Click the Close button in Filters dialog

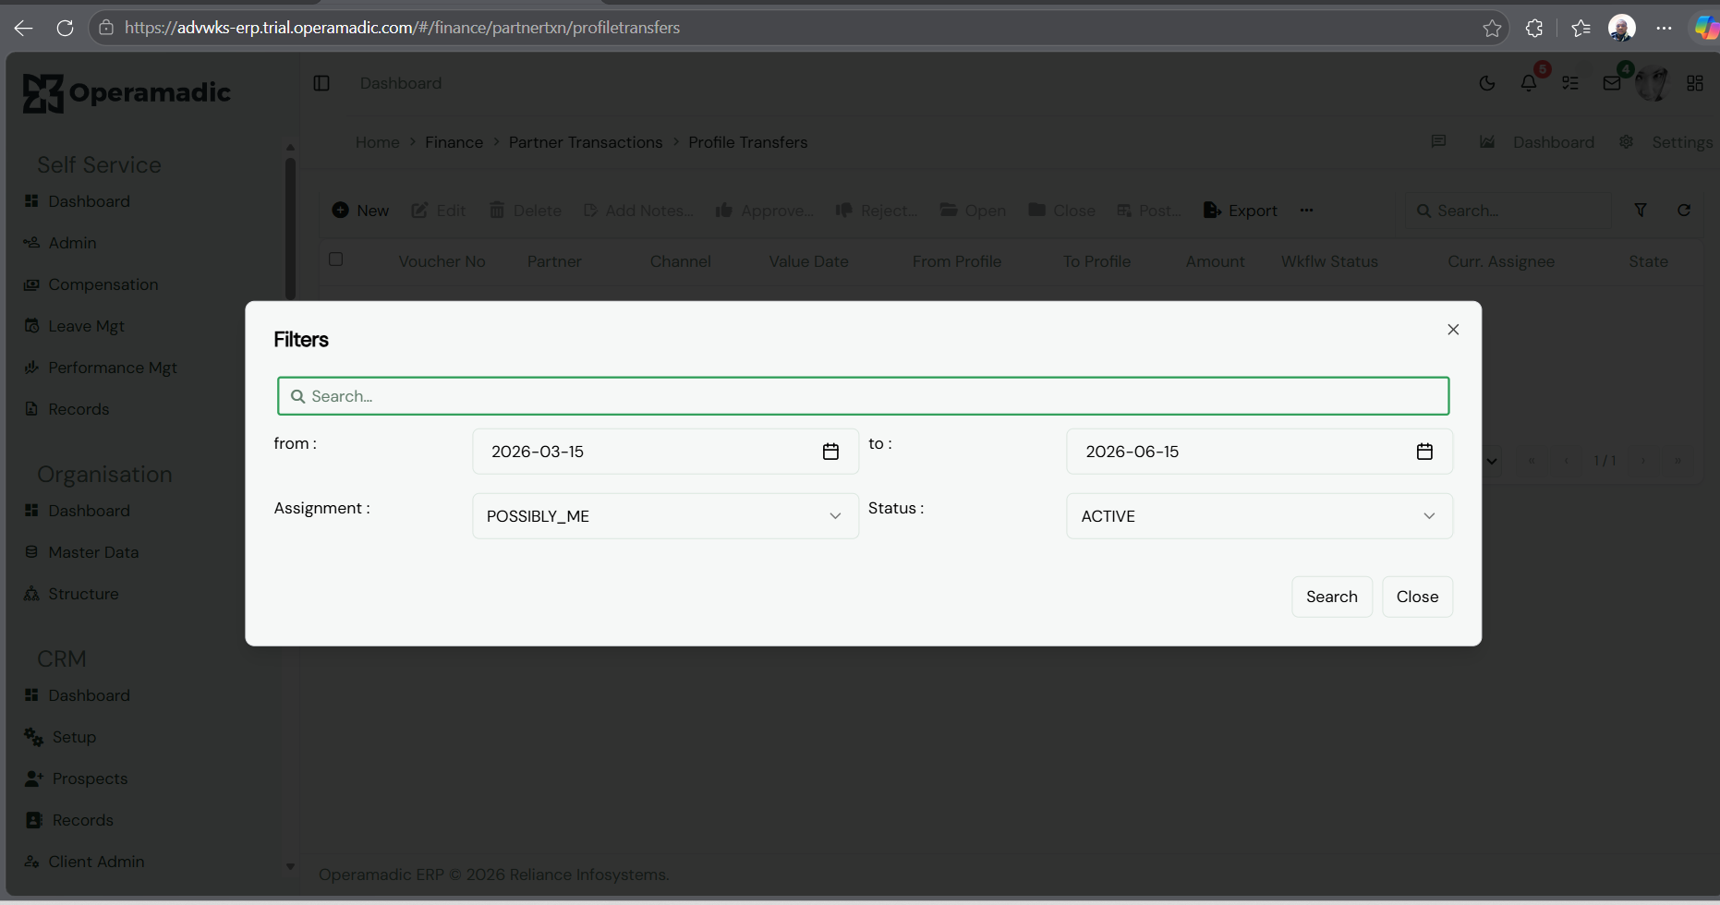[x=1417, y=597]
